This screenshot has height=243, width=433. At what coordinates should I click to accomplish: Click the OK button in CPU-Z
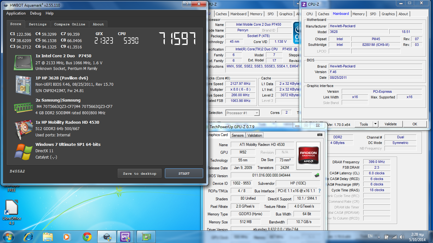415,124
